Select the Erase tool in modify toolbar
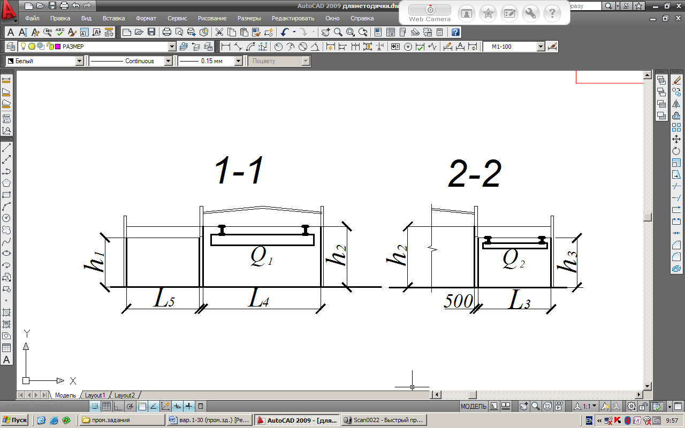 pyautogui.click(x=676, y=80)
